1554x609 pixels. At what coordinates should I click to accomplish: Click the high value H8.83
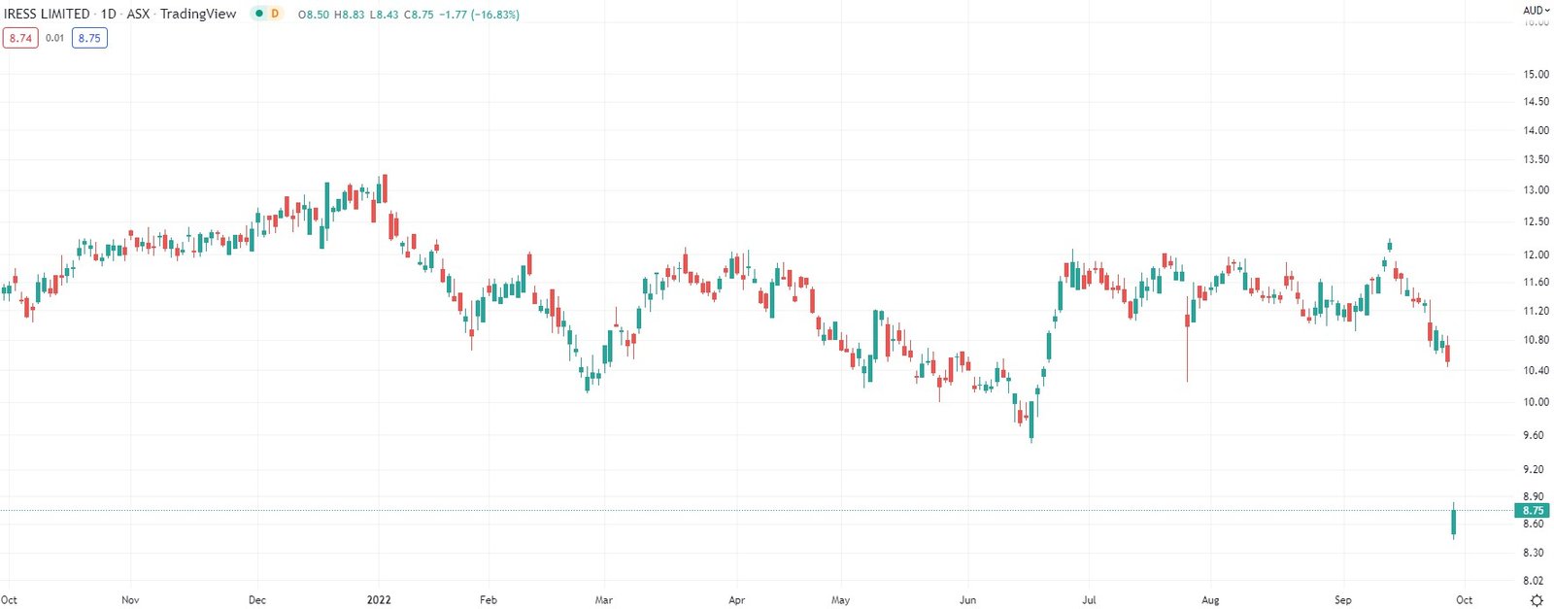(349, 15)
